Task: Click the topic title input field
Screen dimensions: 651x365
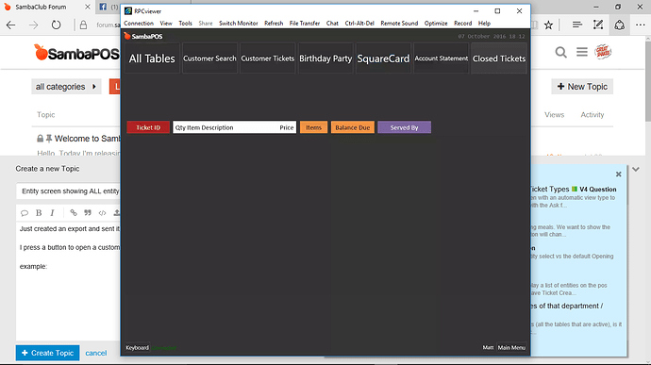Action: pos(69,191)
